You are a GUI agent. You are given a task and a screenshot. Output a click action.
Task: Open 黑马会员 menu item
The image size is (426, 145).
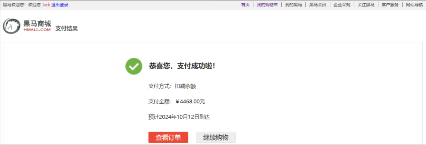pyautogui.click(x=317, y=5)
